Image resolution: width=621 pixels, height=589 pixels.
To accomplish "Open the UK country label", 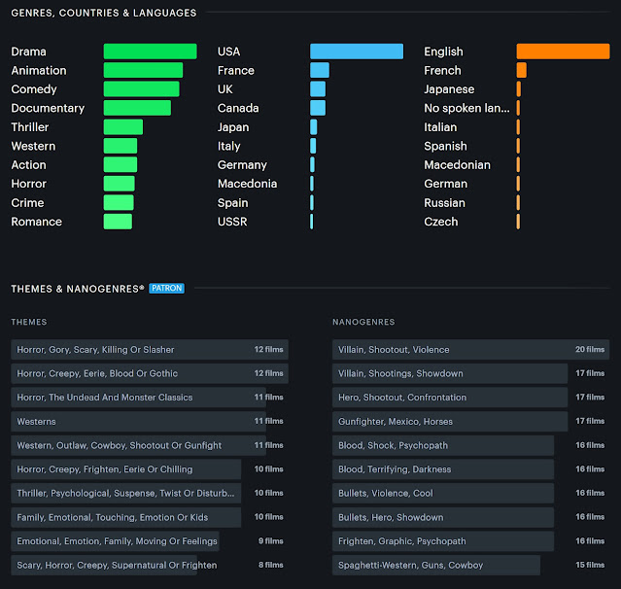I will pos(224,89).
